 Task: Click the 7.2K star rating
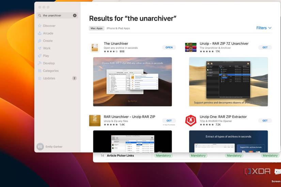point(210,124)
